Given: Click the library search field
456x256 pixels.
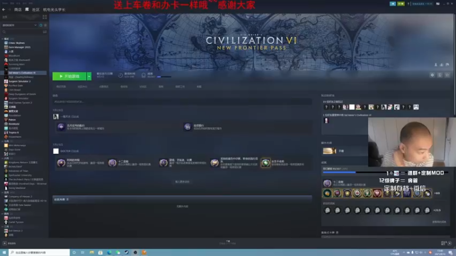Looking at the screenshot, I should click(22, 32).
